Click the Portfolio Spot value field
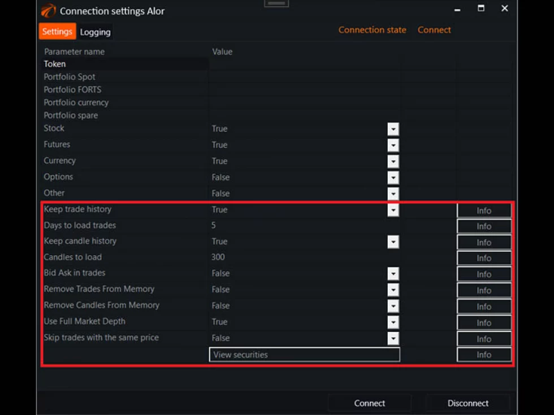 (x=305, y=77)
